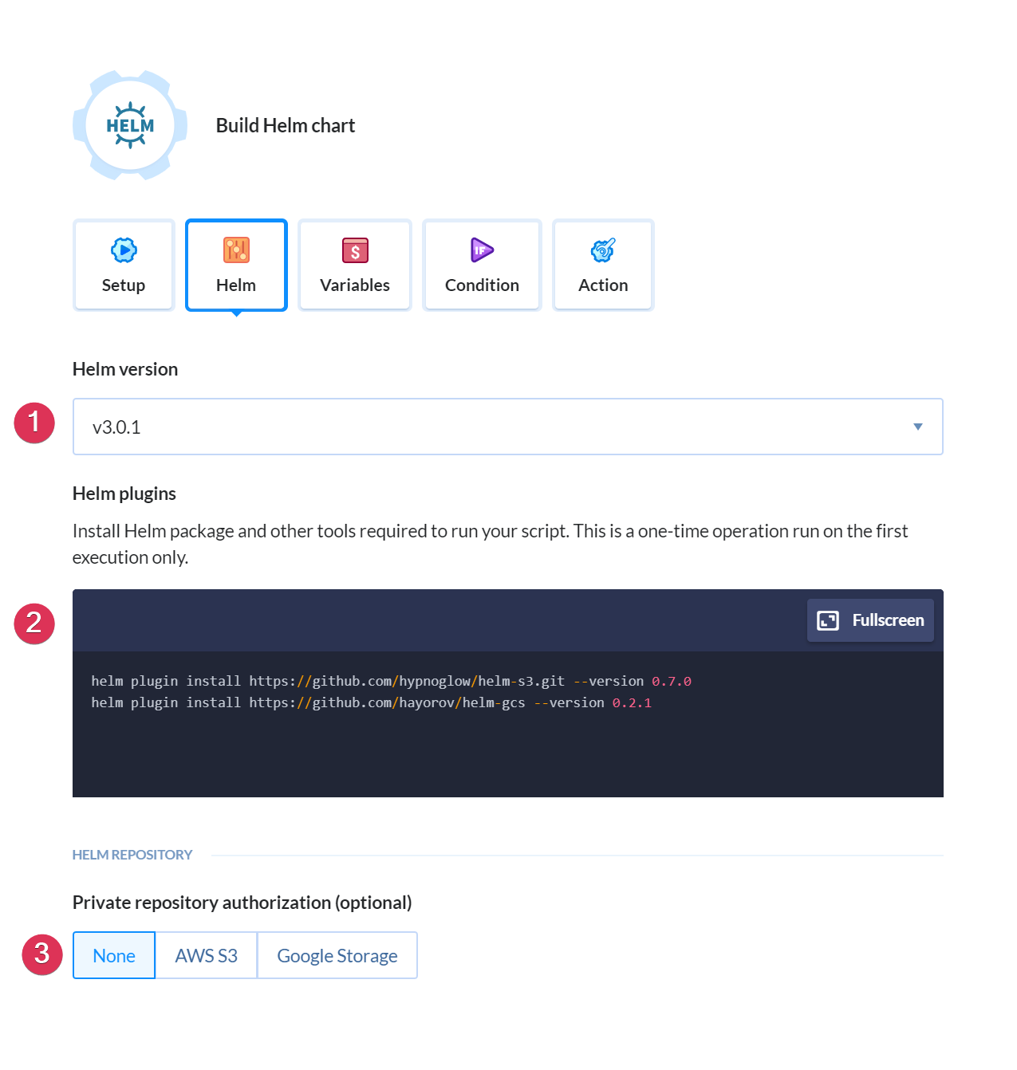This screenshot has height=1070, width=1017.
Task: Click the Helm version dropdown arrow
Action: tap(918, 427)
